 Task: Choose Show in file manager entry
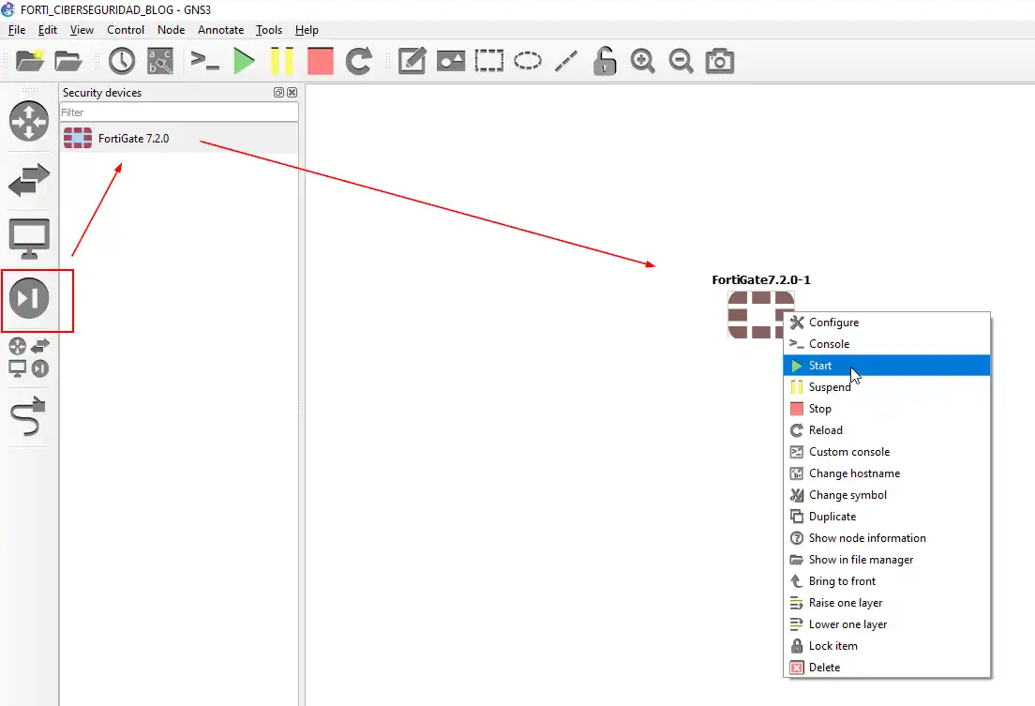(x=887, y=560)
